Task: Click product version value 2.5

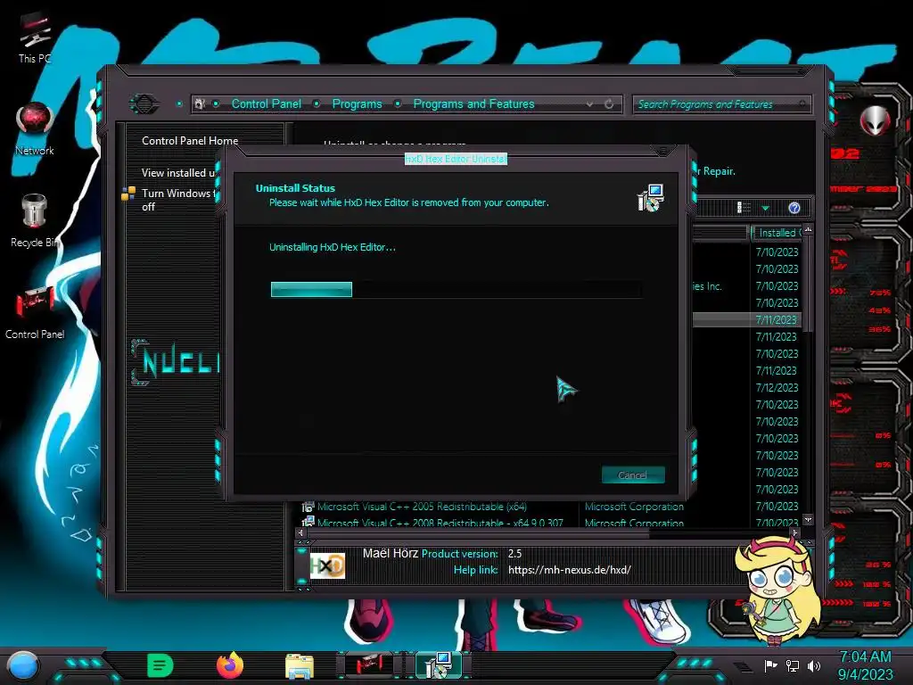Action: (514, 553)
